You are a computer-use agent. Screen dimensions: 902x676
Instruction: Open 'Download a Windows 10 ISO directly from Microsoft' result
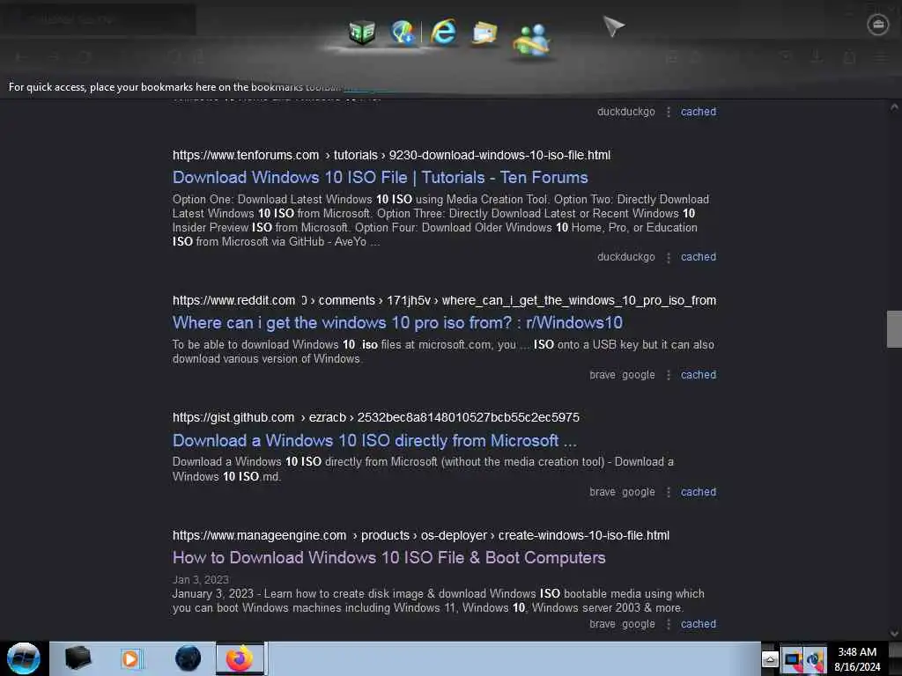tap(374, 441)
